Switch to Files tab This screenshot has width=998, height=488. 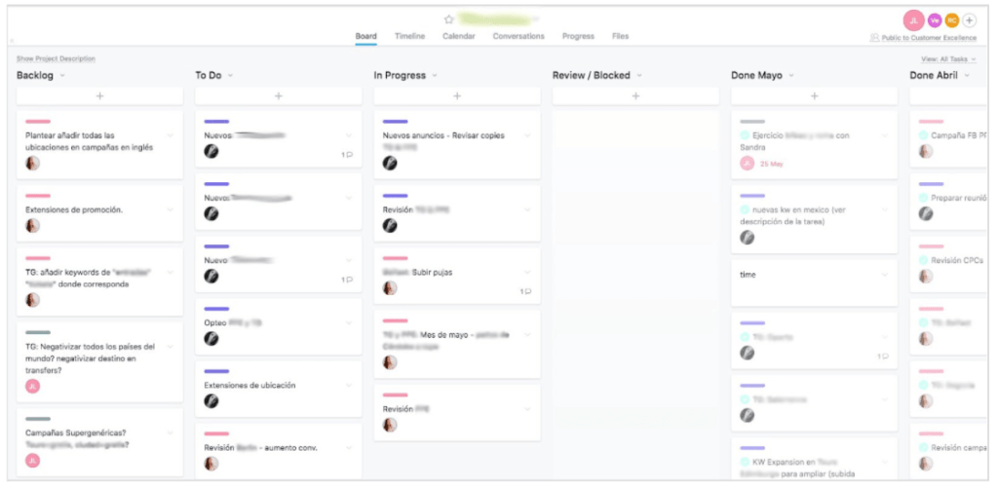621,37
